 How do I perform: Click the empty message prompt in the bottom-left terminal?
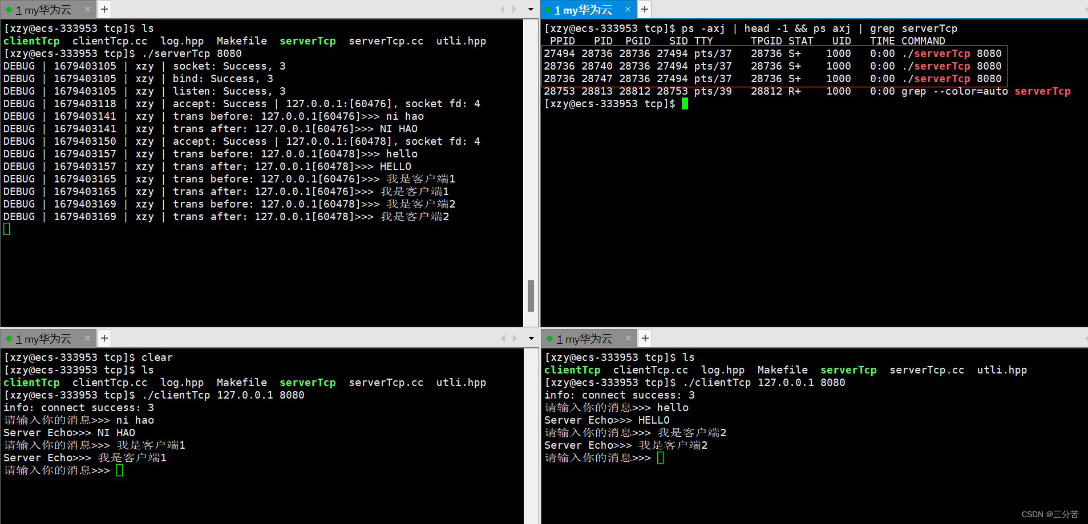pyautogui.click(x=63, y=470)
